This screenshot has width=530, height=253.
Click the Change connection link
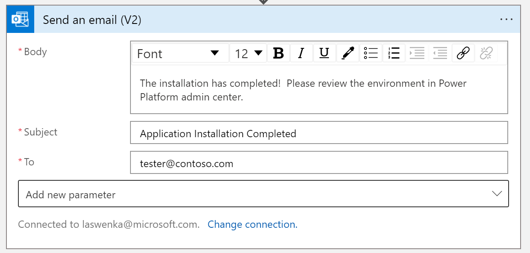252,224
